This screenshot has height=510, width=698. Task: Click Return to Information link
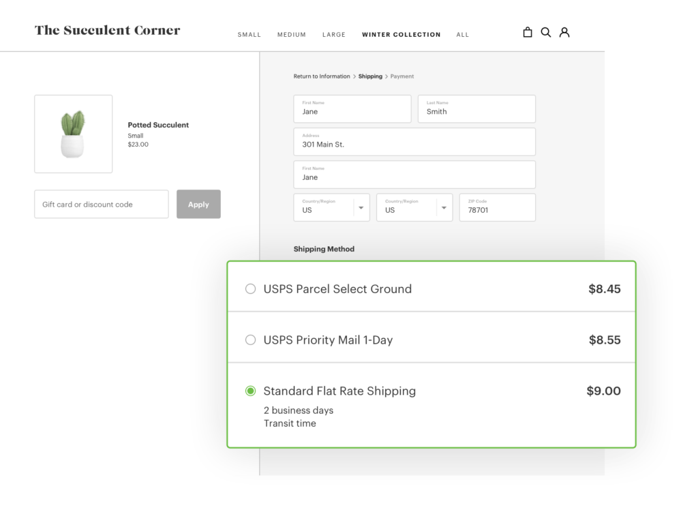(322, 76)
